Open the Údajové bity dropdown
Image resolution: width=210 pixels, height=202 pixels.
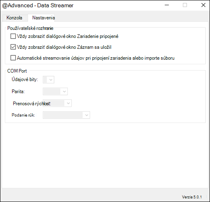click(x=48, y=80)
